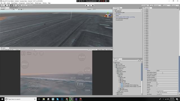The height and width of the screenshot is (101, 180).
Task: Tap the pause icon in Game view overlay
Action: click(23, 53)
